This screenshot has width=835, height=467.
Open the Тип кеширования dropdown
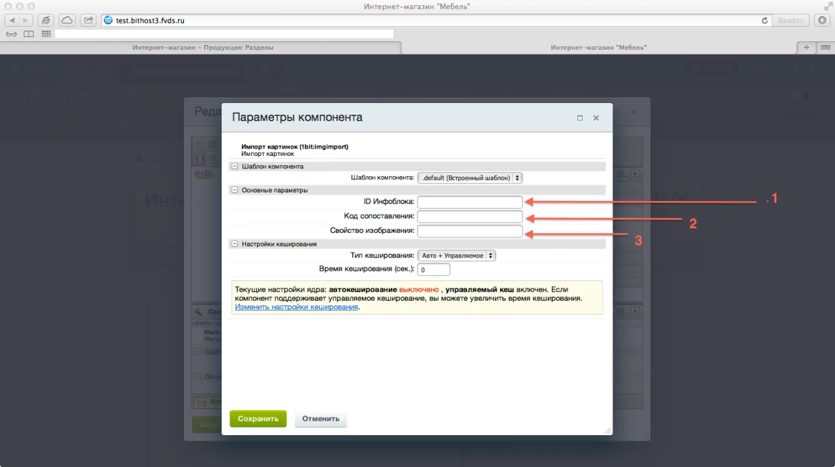click(457, 256)
